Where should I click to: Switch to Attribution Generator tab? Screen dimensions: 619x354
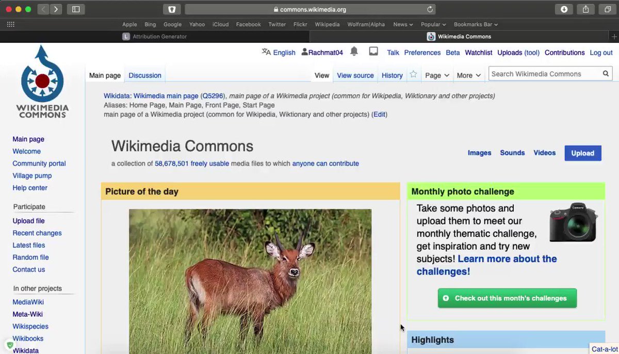point(155,37)
